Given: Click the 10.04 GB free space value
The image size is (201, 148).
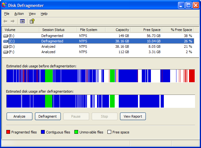Looking at the screenshot, I should click(x=153, y=41).
